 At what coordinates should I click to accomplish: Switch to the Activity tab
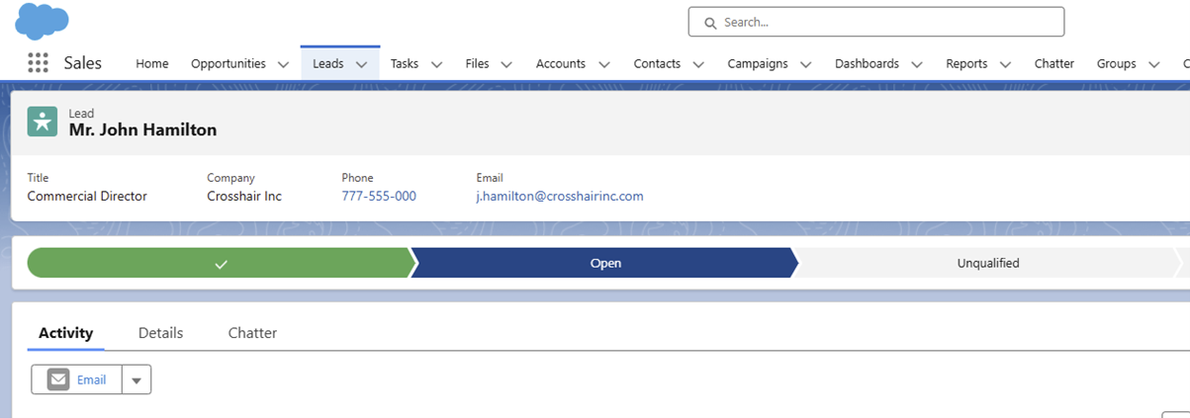[x=65, y=333]
